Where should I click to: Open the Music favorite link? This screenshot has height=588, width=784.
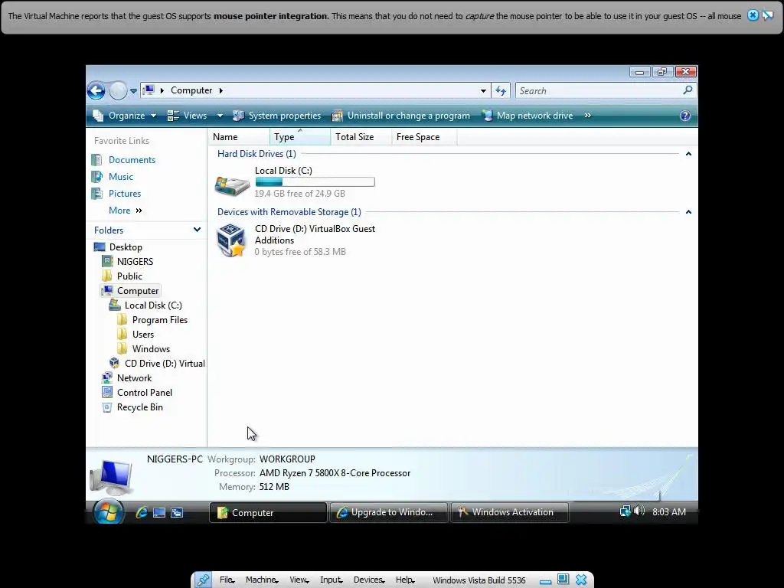pyautogui.click(x=121, y=177)
